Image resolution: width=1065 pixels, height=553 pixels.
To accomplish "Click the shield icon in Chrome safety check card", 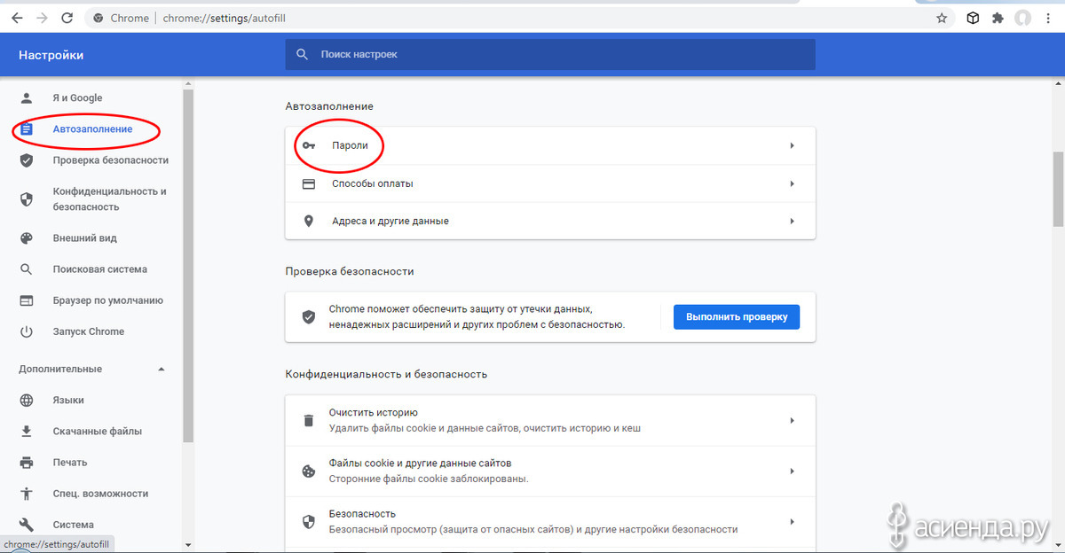I will click(x=309, y=317).
